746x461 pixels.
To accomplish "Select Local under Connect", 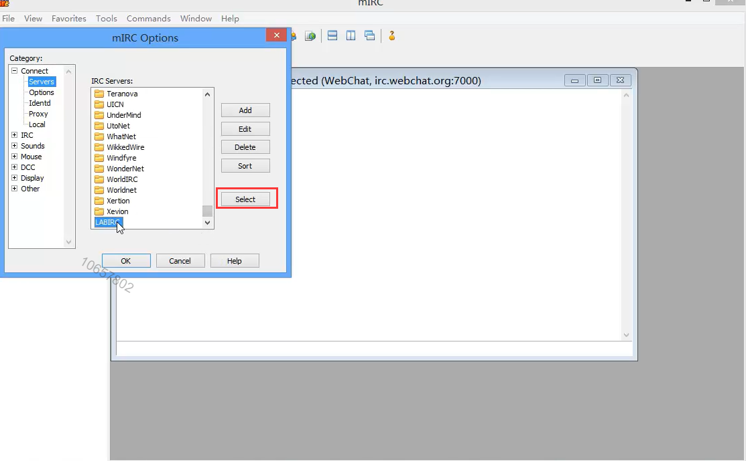I will (x=37, y=124).
